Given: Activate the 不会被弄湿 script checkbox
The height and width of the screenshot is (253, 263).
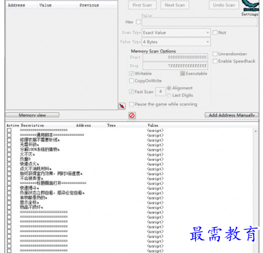Looking at the screenshot, I should tap(9, 178).
